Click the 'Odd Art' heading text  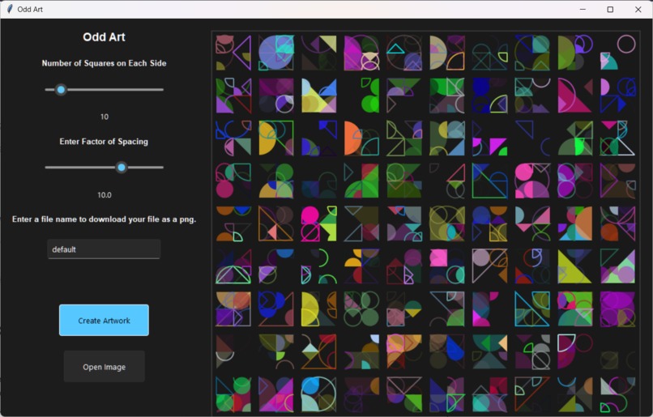point(105,37)
